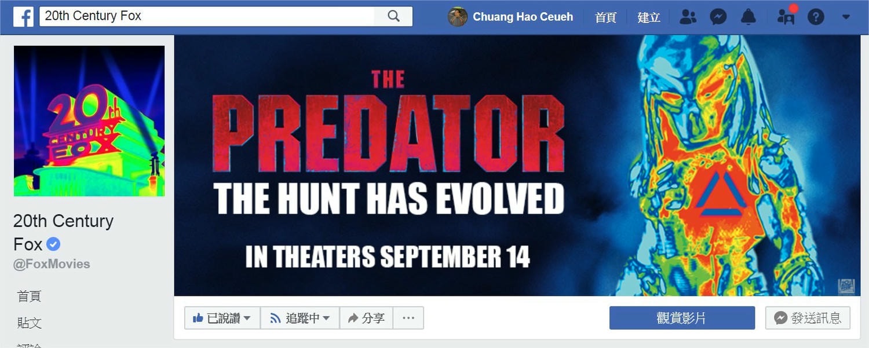
Task: Toggle the 追蹤中 following button
Action: tap(300, 318)
